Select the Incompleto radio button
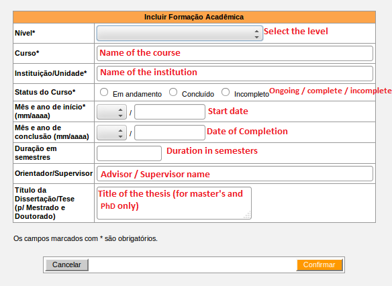 (x=226, y=92)
